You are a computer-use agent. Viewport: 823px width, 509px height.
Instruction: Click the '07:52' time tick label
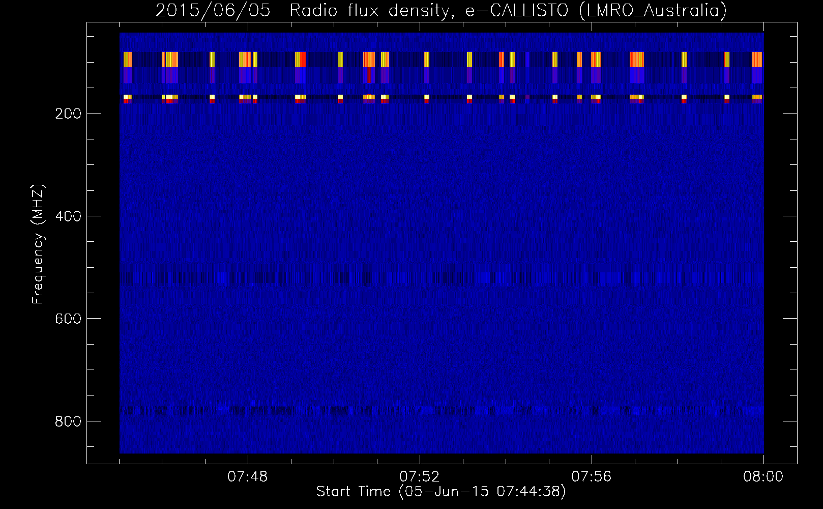pos(419,477)
